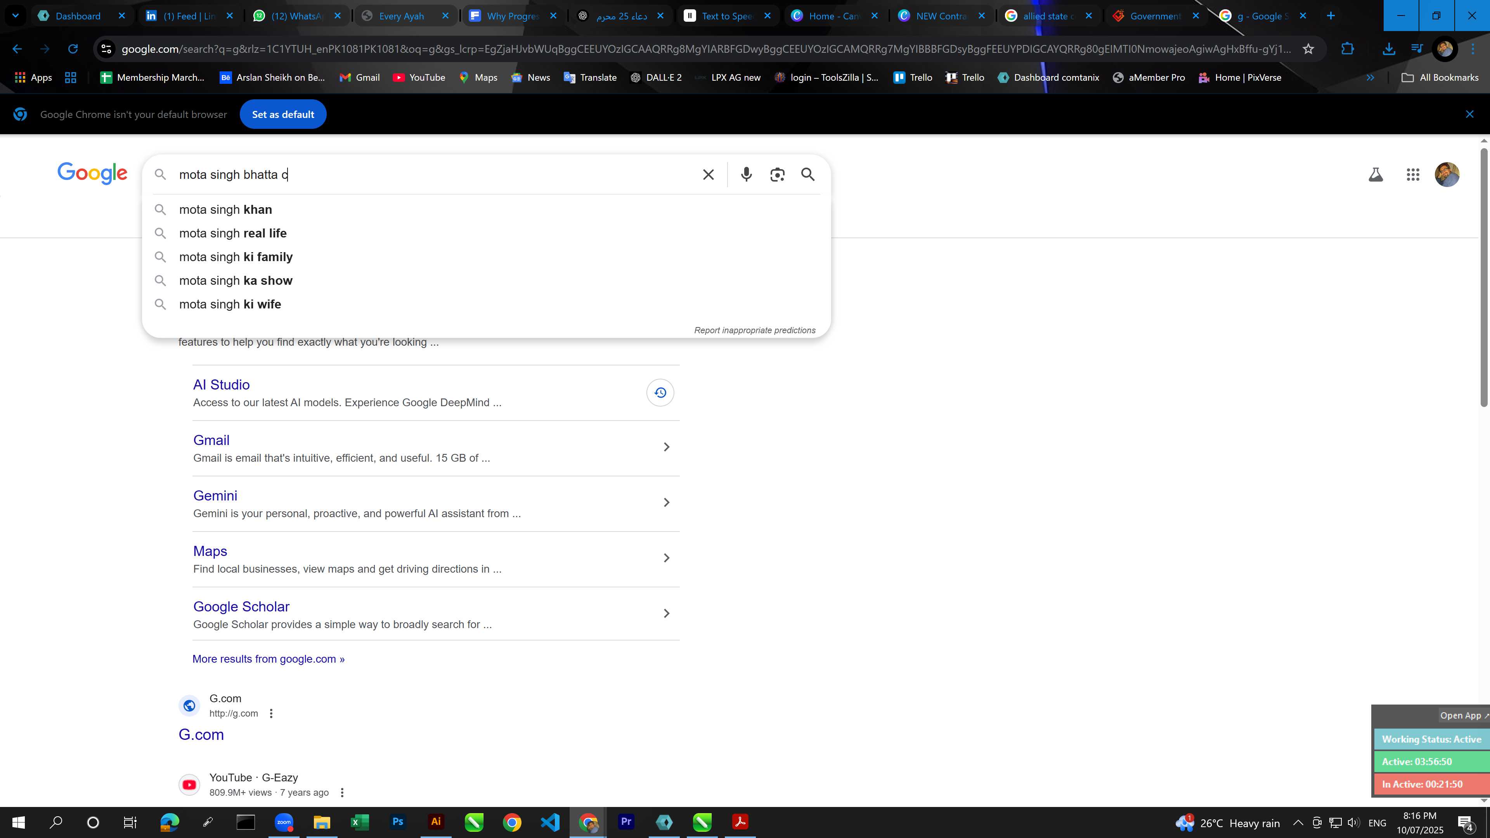Select suggestion mota singh ka show

486,280
